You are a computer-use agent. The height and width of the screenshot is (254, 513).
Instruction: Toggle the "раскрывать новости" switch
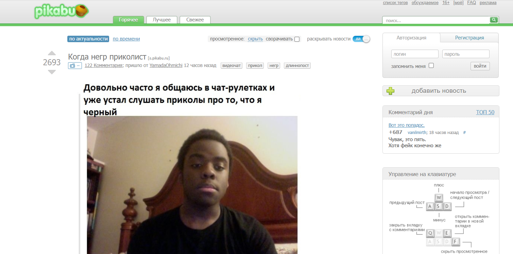(361, 39)
